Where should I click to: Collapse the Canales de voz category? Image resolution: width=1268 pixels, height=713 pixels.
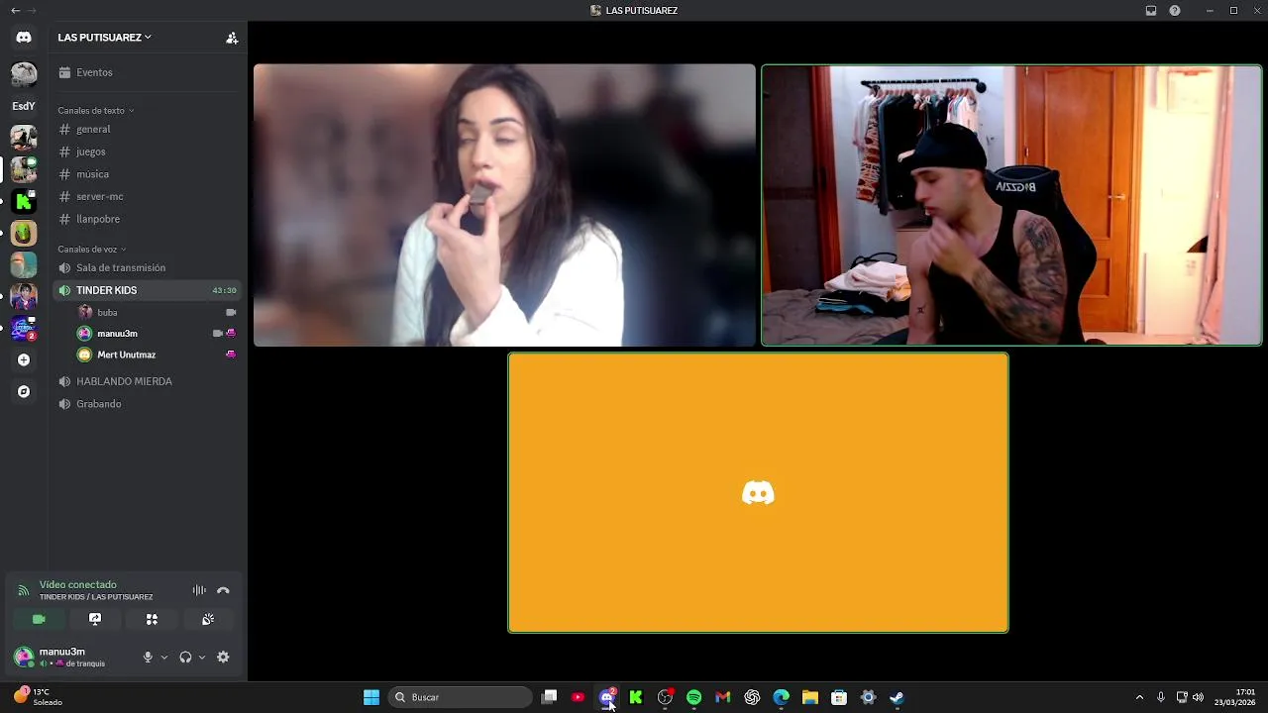click(x=91, y=249)
